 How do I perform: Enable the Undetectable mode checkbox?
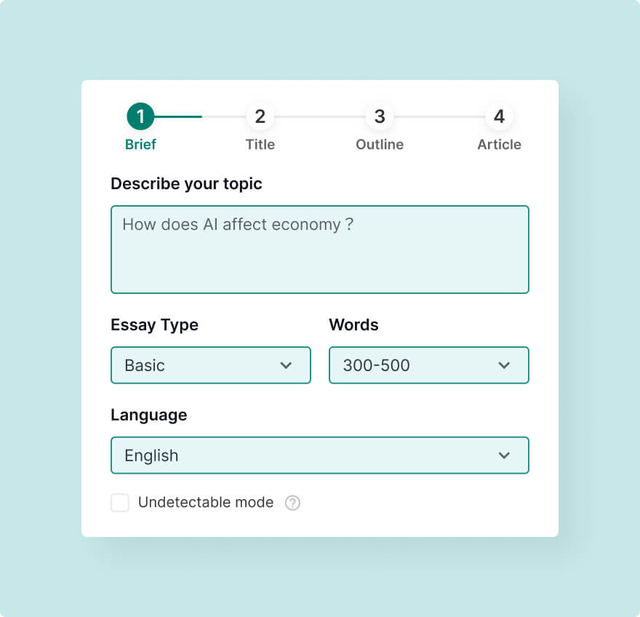pos(120,503)
